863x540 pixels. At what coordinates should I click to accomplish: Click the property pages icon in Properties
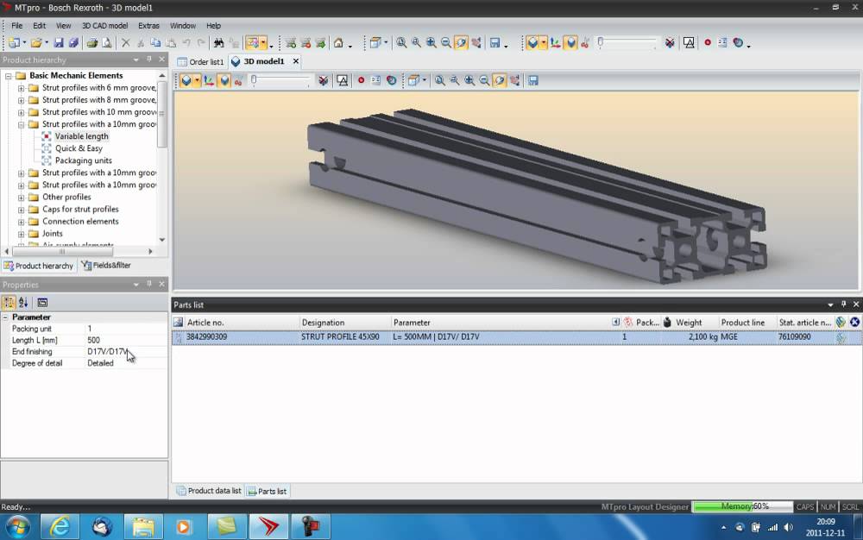pos(42,302)
